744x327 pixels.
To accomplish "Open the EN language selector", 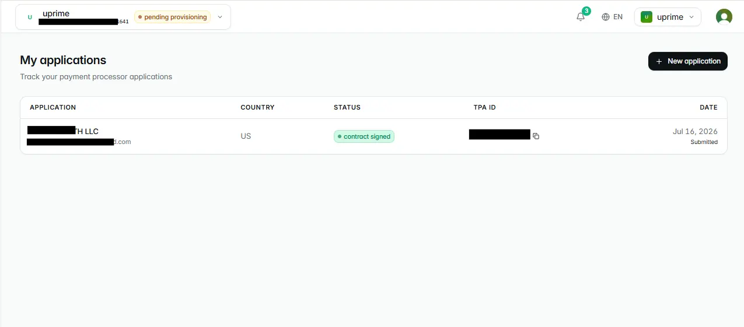I will pyautogui.click(x=612, y=17).
